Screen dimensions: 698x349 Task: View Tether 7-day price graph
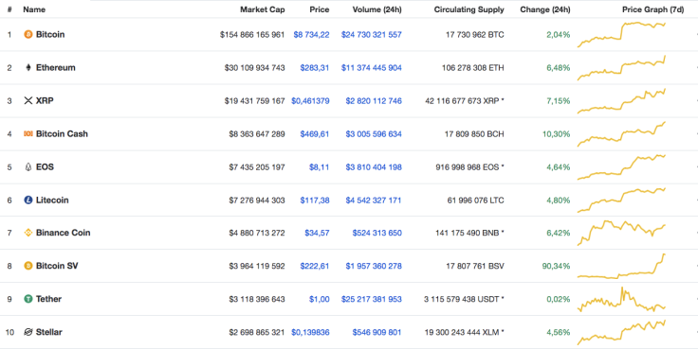[621, 299]
